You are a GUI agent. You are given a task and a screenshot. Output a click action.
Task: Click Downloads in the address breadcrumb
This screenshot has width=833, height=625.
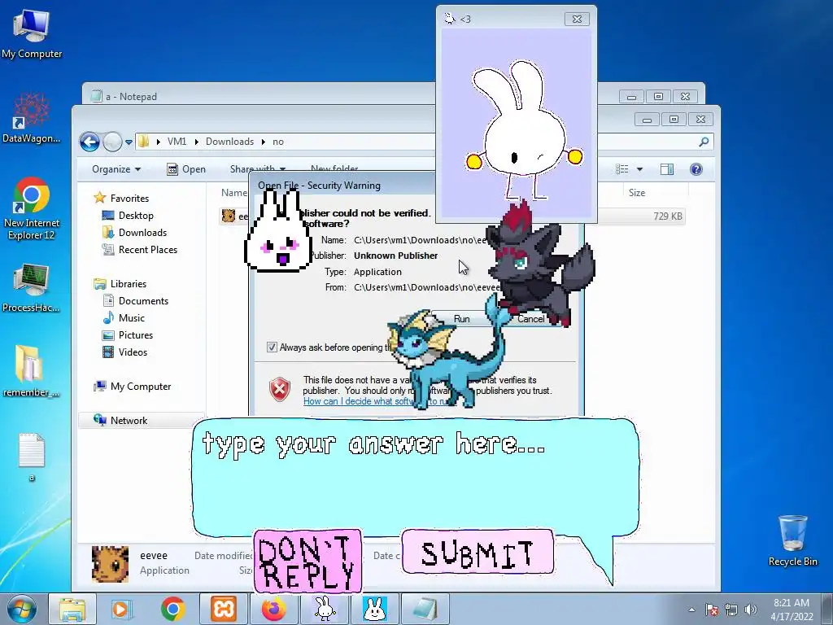tap(229, 142)
